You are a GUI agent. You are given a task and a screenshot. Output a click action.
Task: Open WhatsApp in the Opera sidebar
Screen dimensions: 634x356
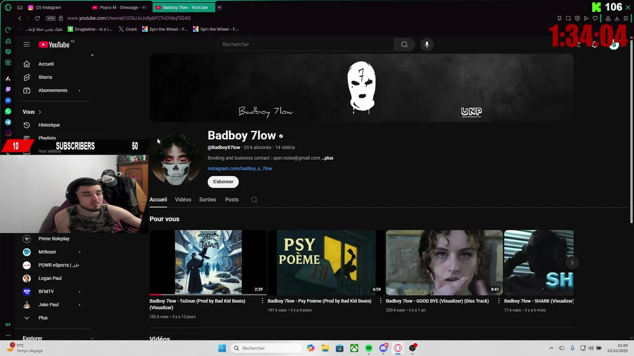click(x=8, y=111)
